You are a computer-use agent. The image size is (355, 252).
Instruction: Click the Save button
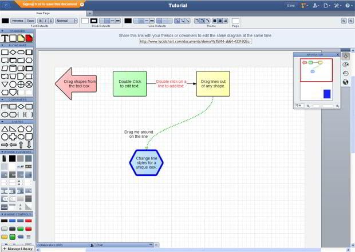[x=291, y=5]
